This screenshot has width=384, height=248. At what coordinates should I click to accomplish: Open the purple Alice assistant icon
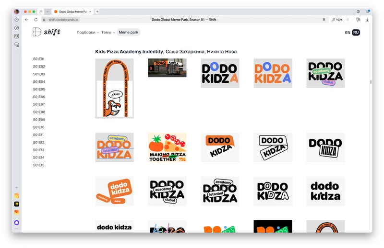pyautogui.click(x=17, y=222)
